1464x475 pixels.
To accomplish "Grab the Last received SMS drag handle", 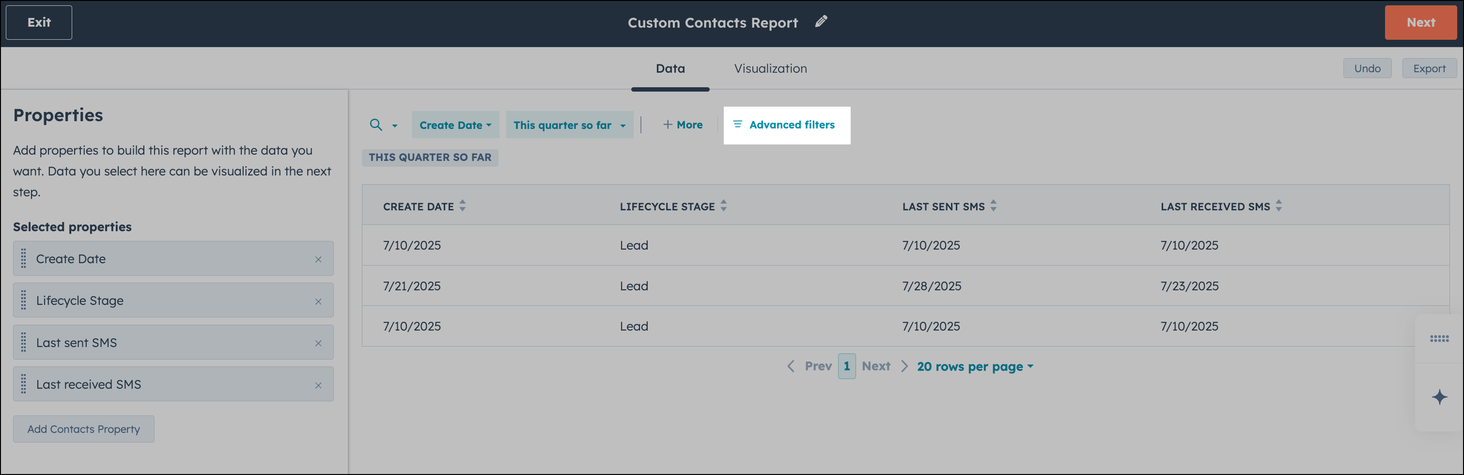I will pos(23,384).
